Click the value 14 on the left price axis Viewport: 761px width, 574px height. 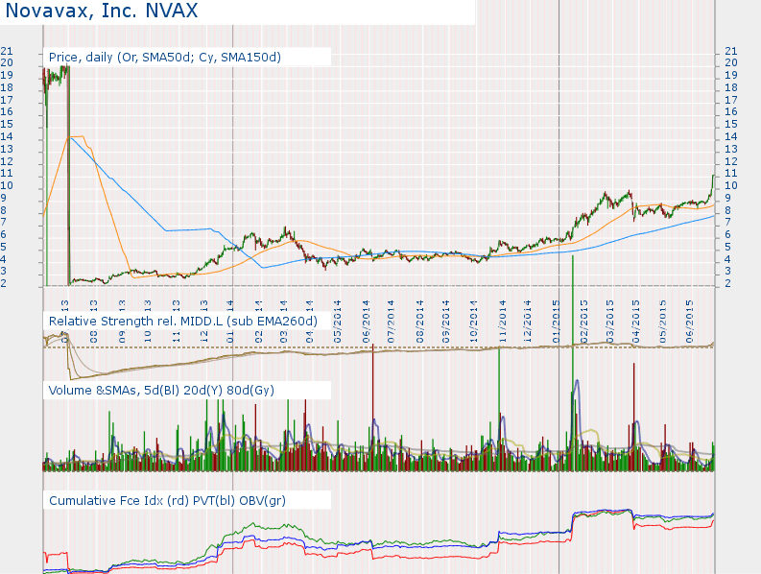tap(7, 136)
